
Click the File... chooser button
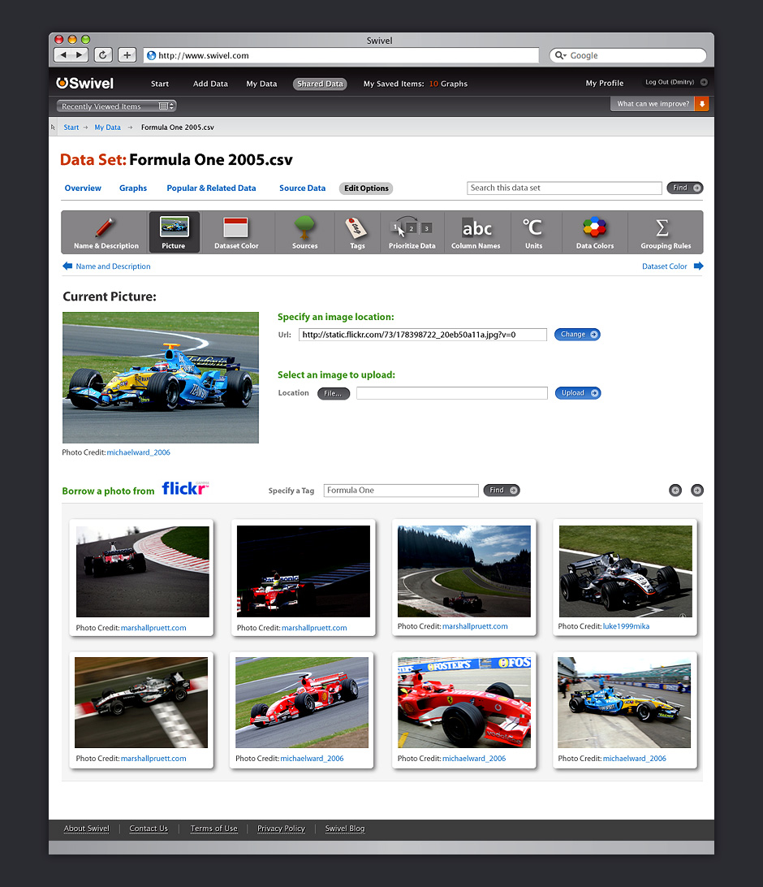[333, 393]
